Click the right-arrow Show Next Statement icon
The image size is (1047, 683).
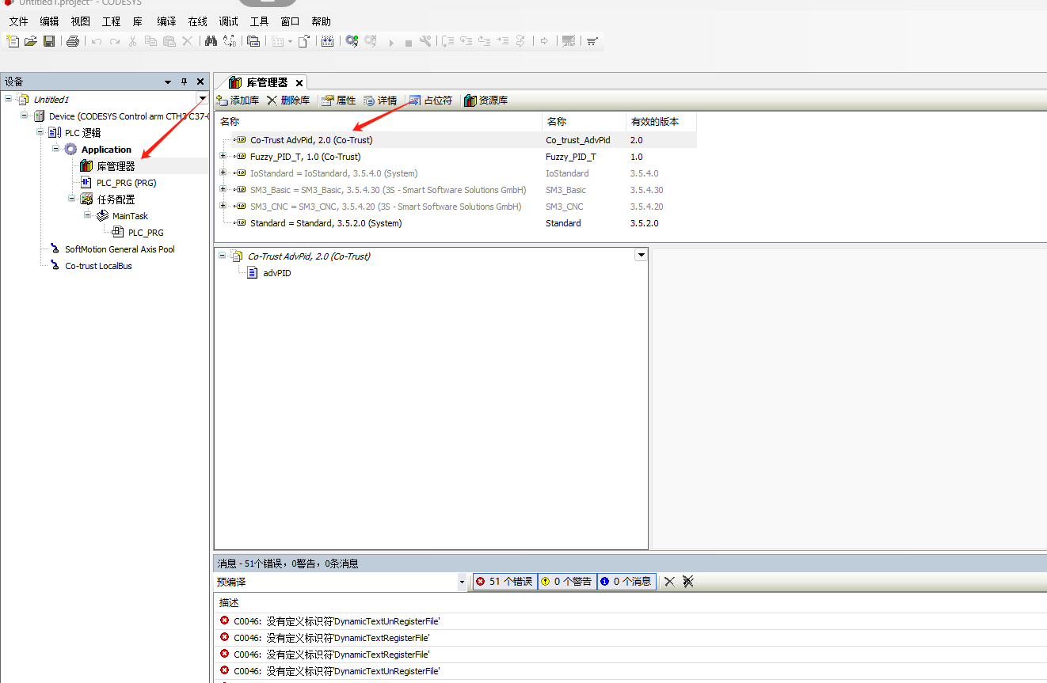[x=544, y=41]
